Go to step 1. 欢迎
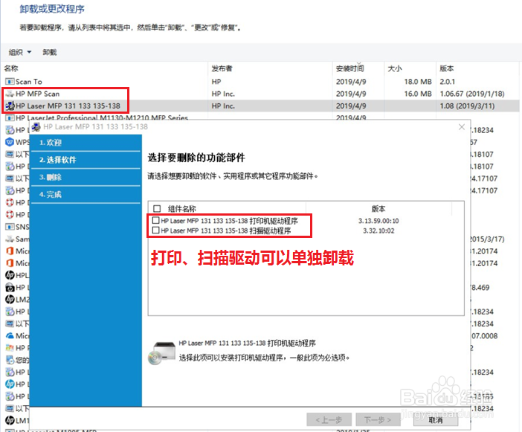 (86, 143)
